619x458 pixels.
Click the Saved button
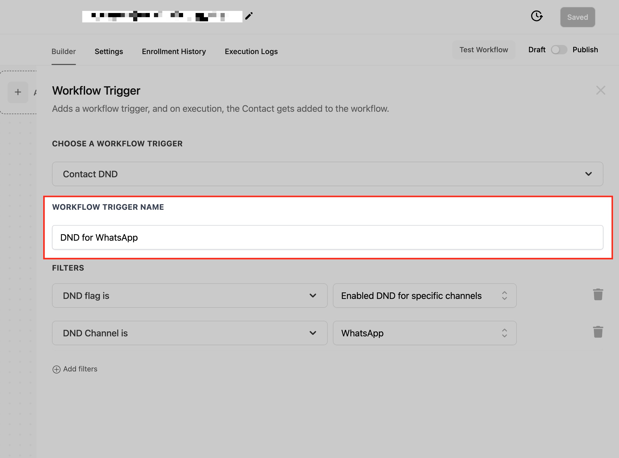click(x=577, y=17)
